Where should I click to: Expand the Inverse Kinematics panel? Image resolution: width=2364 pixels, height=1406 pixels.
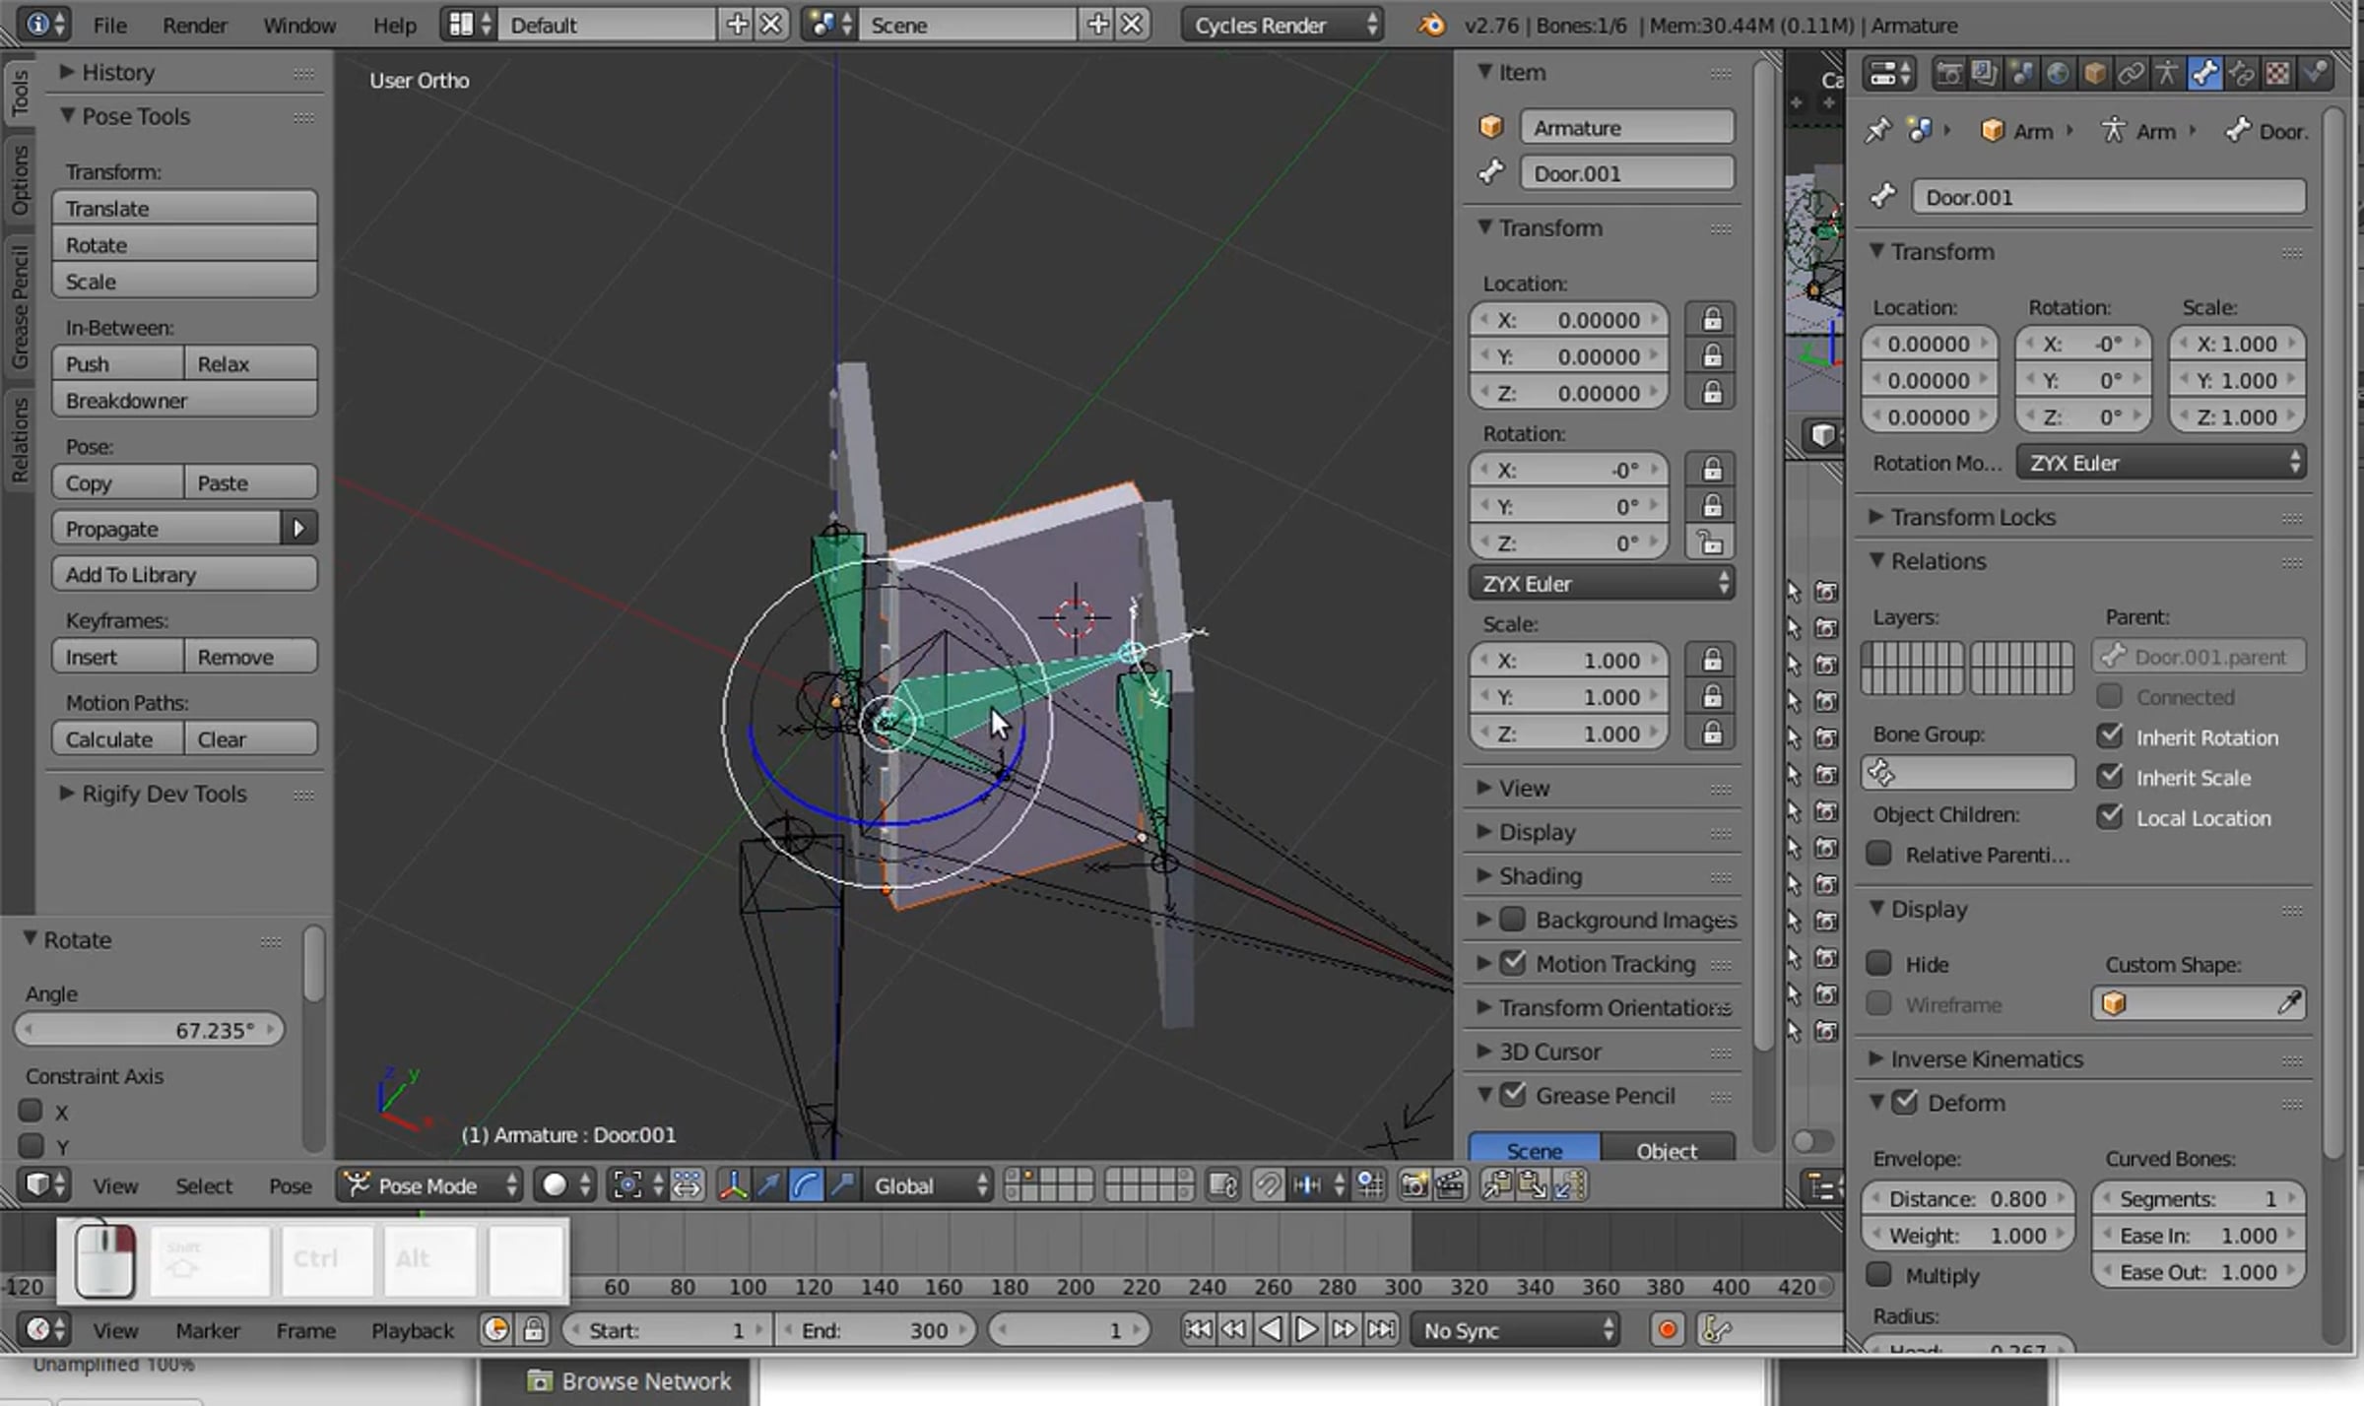click(1986, 1058)
